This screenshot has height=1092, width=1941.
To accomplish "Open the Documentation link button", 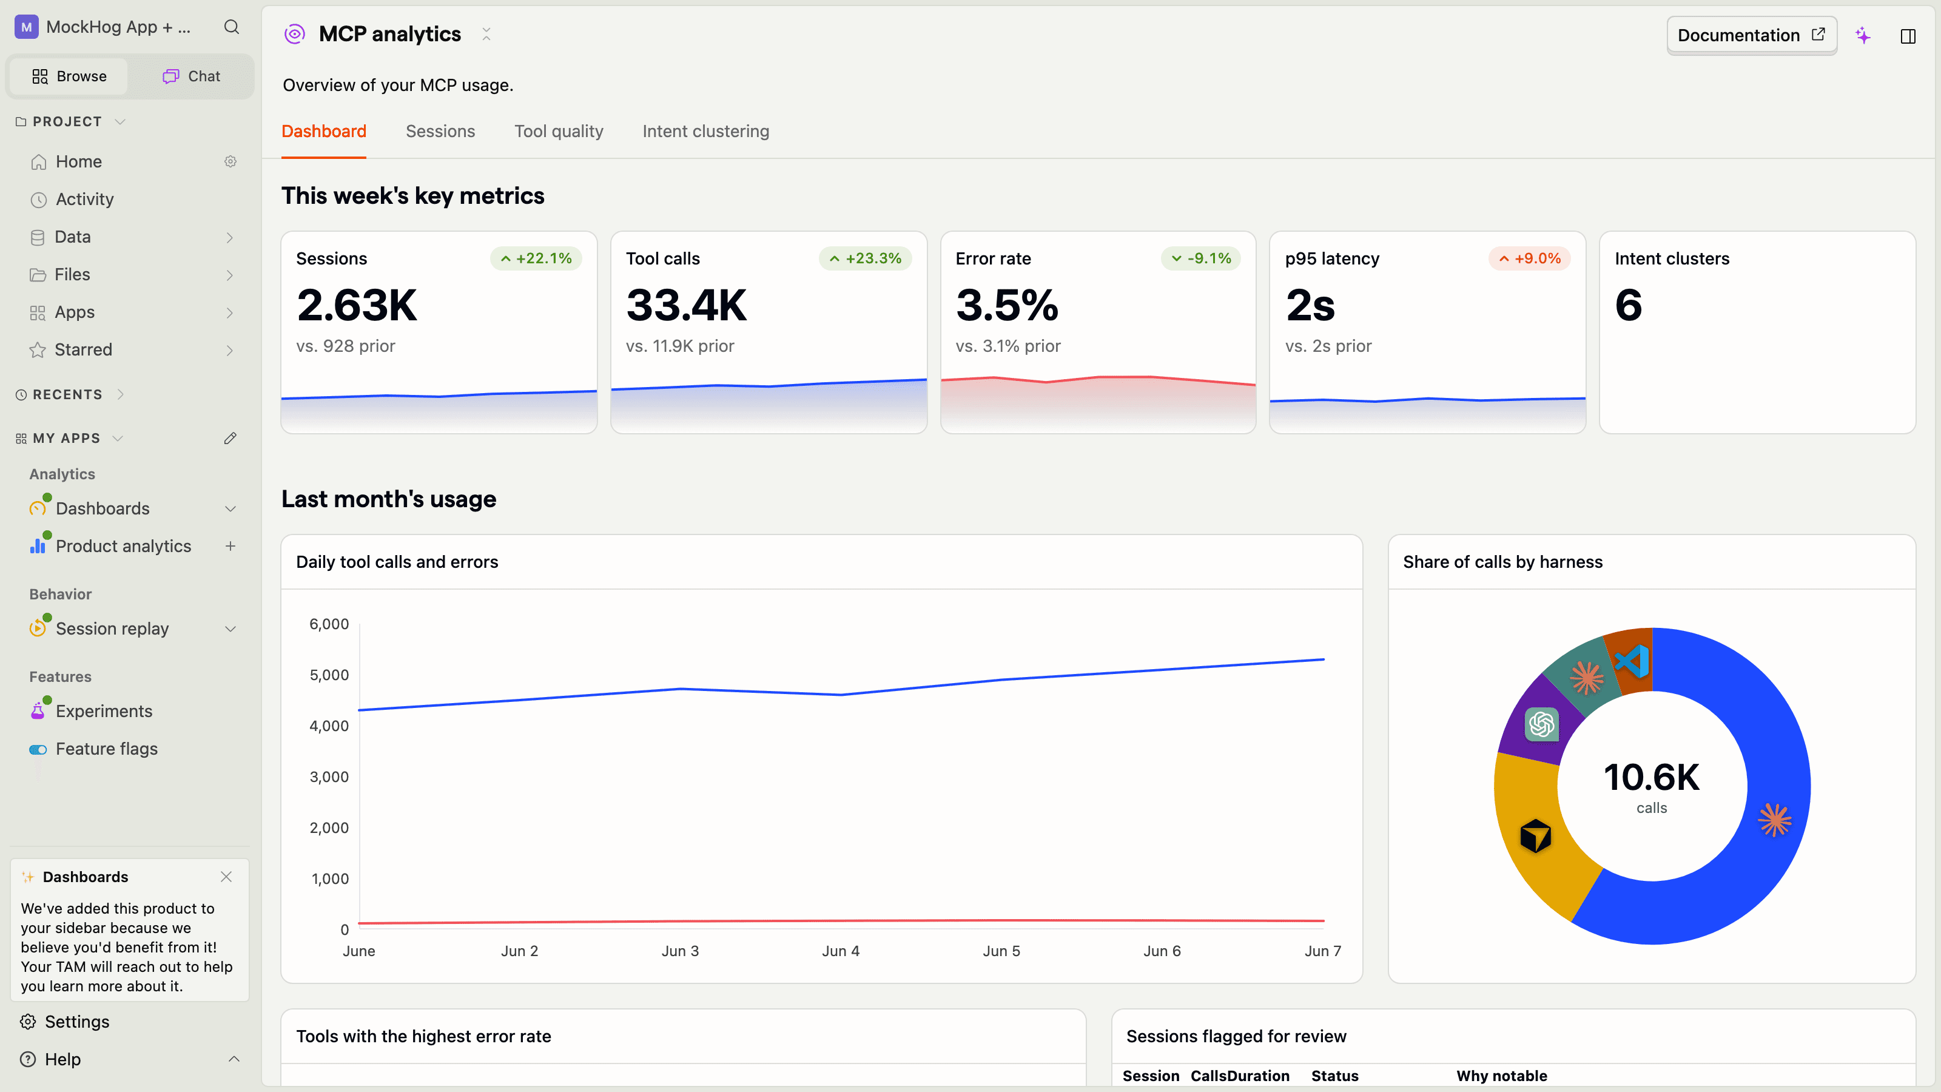I will click(x=1751, y=35).
